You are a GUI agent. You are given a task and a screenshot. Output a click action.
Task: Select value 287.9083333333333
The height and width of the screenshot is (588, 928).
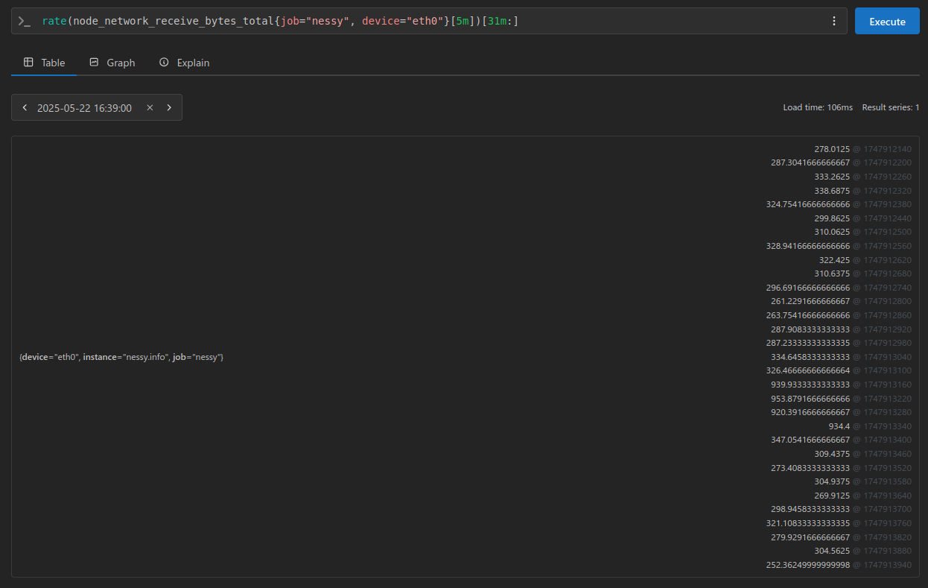(x=810, y=329)
